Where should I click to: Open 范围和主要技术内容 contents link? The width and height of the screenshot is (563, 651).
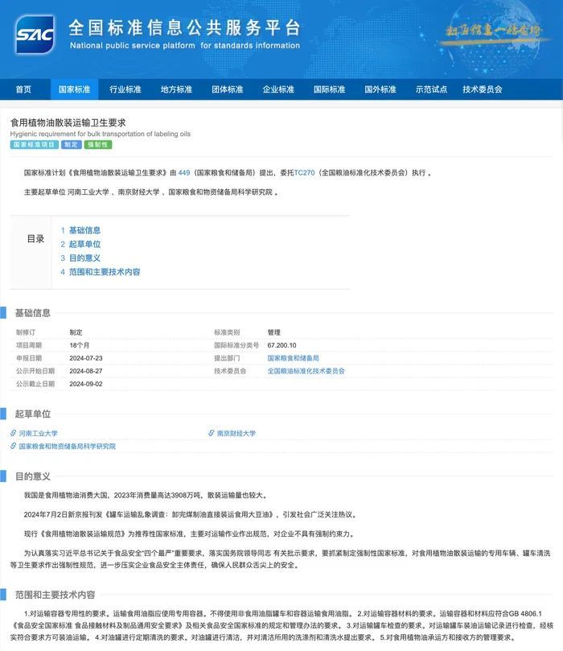pos(105,272)
